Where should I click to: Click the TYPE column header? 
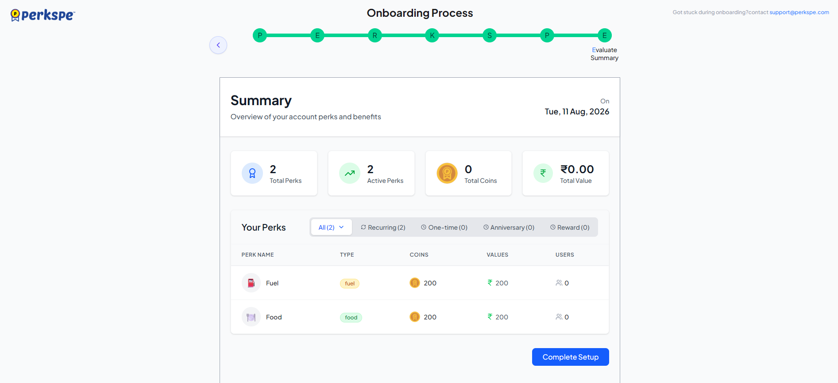coord(347,255)
